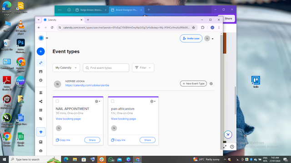Open the My Calendly dropdown
This screenshot has height=163, width=291.
[66, 68]
